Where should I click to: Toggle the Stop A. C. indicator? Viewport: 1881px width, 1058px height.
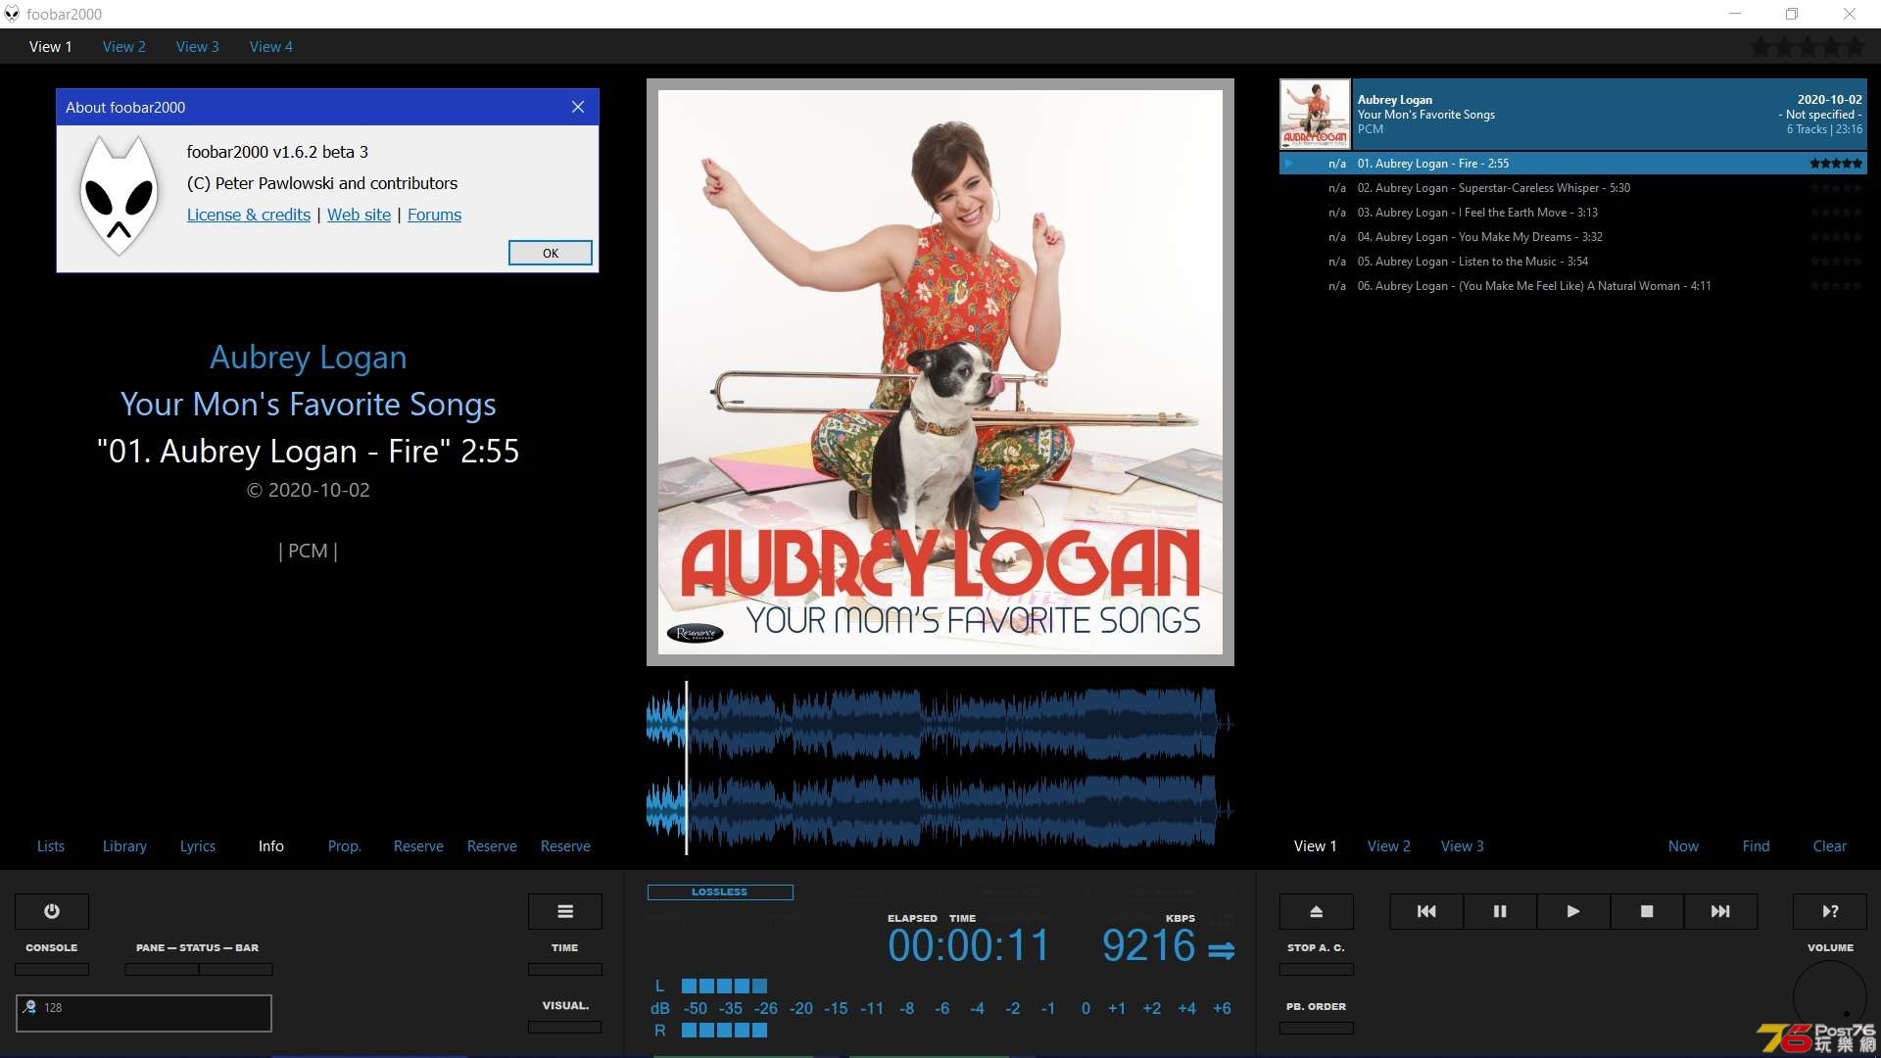tap(1317, 969)
